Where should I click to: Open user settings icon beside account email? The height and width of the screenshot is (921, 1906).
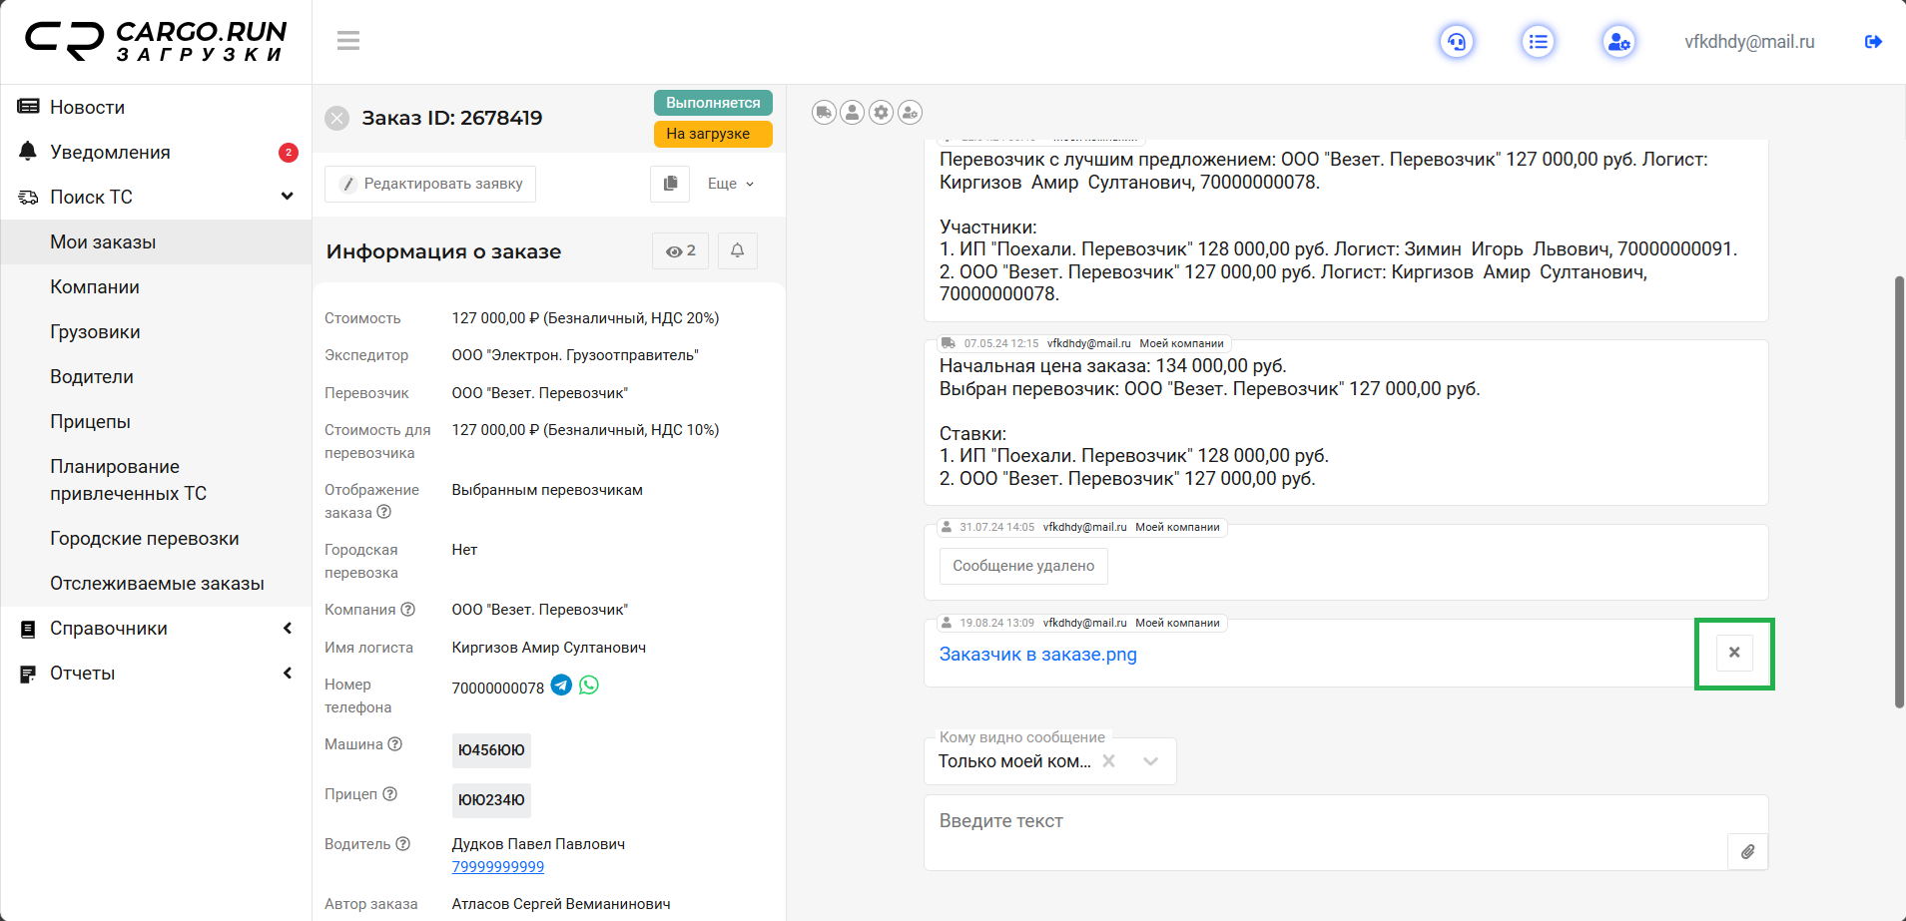(1618, 42)
